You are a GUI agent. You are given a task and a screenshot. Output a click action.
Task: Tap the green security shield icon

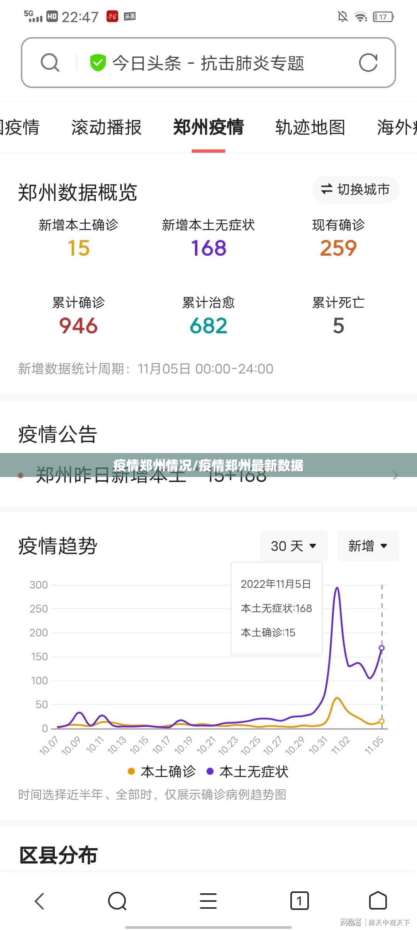click(x=98, y=63)
